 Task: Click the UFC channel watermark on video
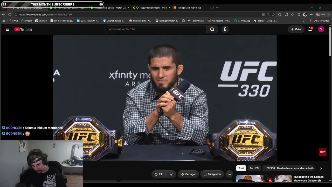[322, 152]
